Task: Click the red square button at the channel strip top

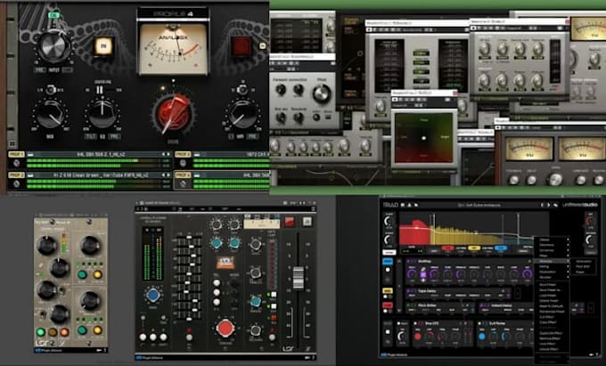Action: (290, 222)
